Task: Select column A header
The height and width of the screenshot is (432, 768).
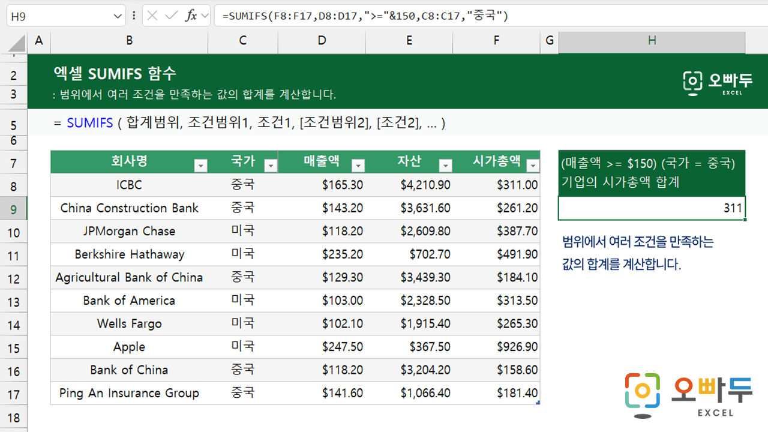Action: pyautogui.click(x=39, y=40)
